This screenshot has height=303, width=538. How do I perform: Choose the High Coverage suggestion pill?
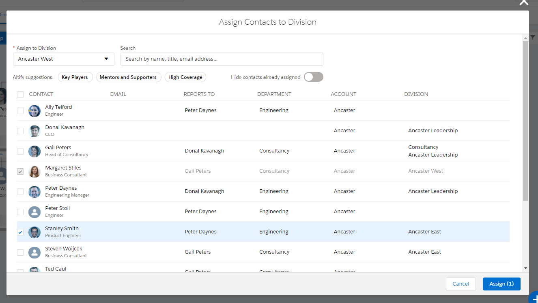[x=185, y=77]
